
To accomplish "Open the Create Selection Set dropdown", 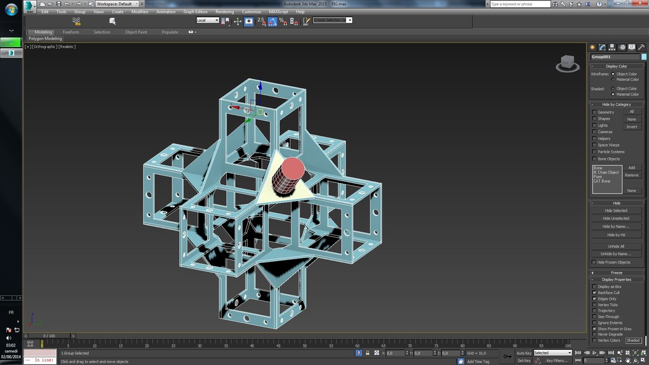I will click(332, 20).
